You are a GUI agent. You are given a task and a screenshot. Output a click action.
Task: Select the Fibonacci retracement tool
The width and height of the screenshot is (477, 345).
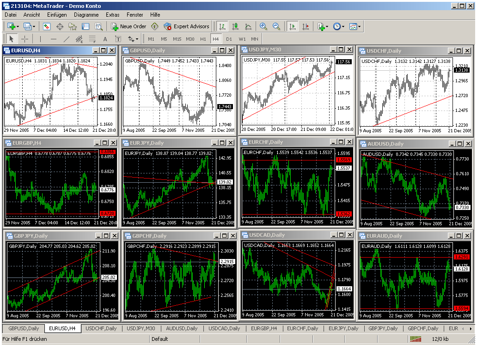pyautogui.click(x=92, y=39)
